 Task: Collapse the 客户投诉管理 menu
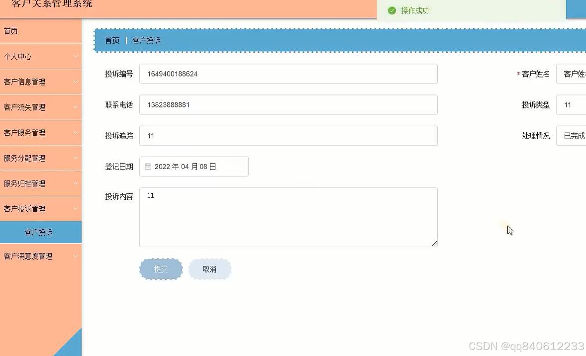click(41, 209)
